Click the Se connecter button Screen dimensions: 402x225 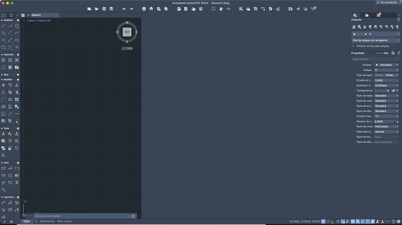[387, 2]
